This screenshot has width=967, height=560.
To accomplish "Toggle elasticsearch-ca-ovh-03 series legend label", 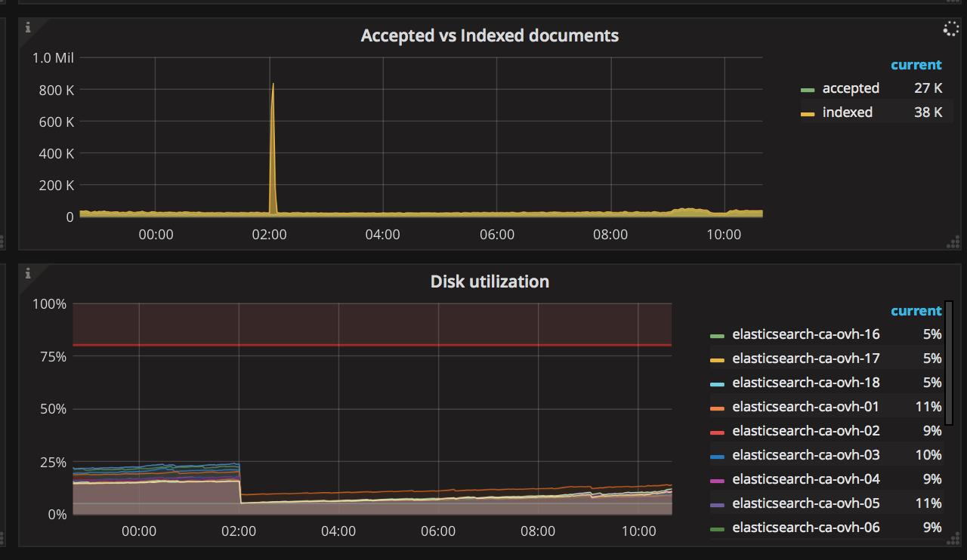I will pos(806,455).
